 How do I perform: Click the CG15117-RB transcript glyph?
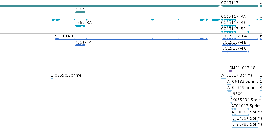(x=236, y=26)
